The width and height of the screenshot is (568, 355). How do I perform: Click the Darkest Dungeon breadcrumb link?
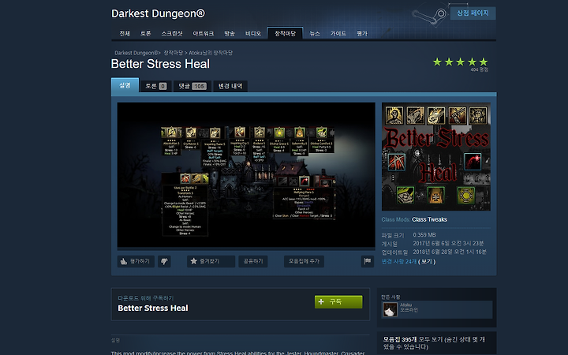tap(136, 53)
